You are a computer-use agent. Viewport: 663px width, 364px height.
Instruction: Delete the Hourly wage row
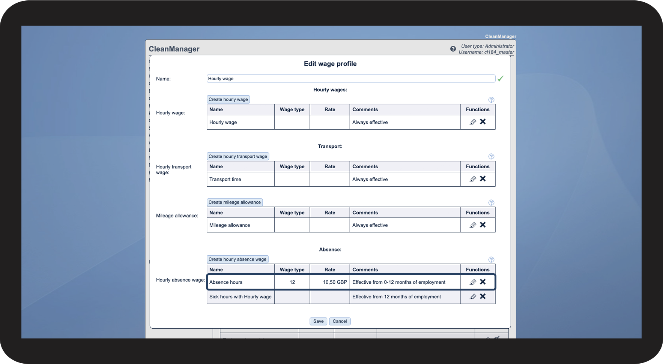click(x=483, y=122)
